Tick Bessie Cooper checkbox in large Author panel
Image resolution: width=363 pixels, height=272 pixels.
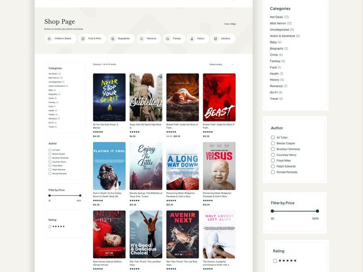[273, 143]
